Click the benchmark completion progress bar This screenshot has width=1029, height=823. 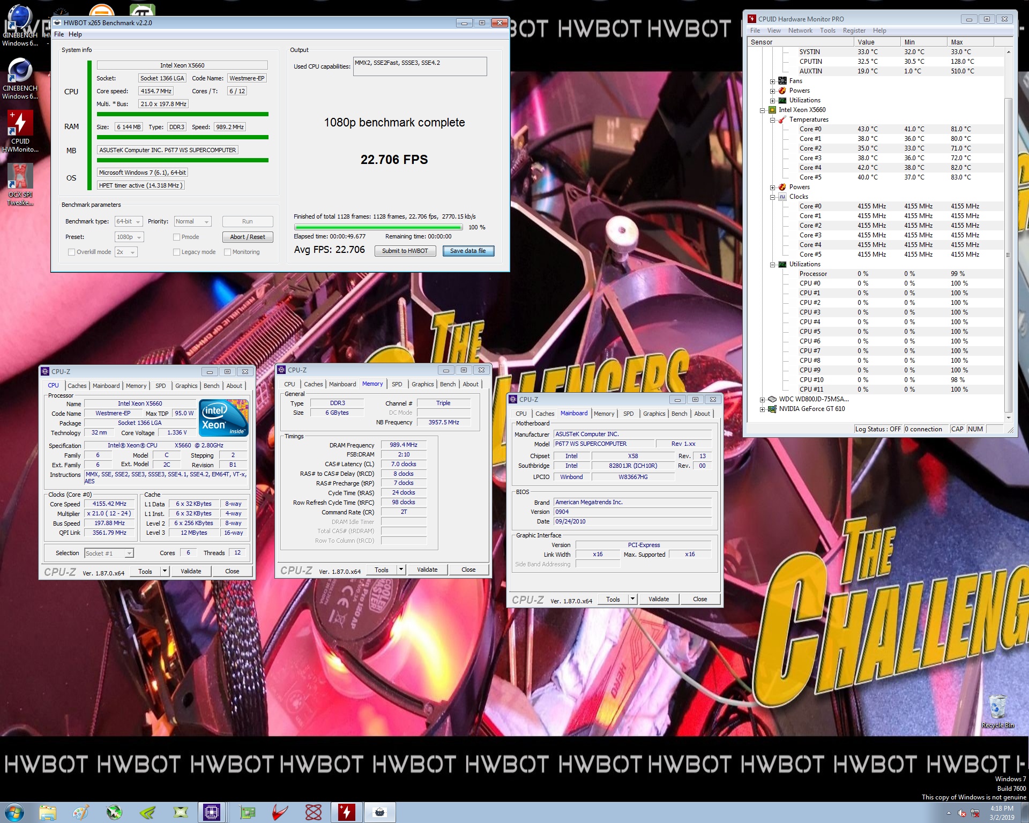click(x=378, y=227)
